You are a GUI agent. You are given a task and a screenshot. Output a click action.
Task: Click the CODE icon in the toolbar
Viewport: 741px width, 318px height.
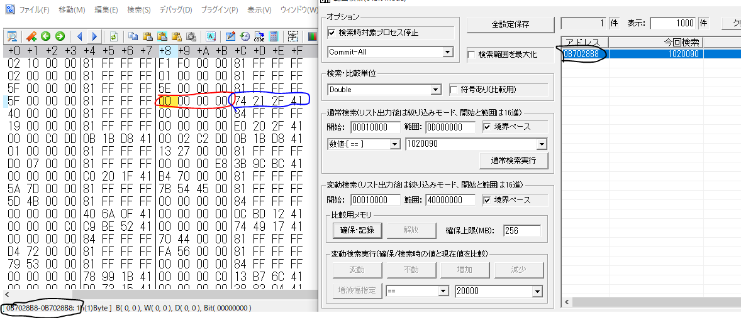point(259,36)
